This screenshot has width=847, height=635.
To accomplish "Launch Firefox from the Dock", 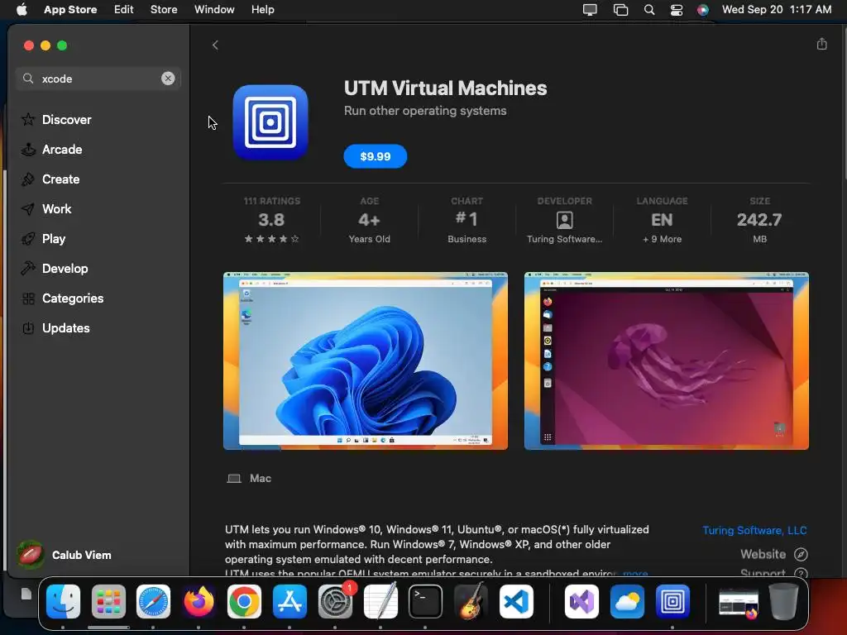I will click(x=199, y=601).
